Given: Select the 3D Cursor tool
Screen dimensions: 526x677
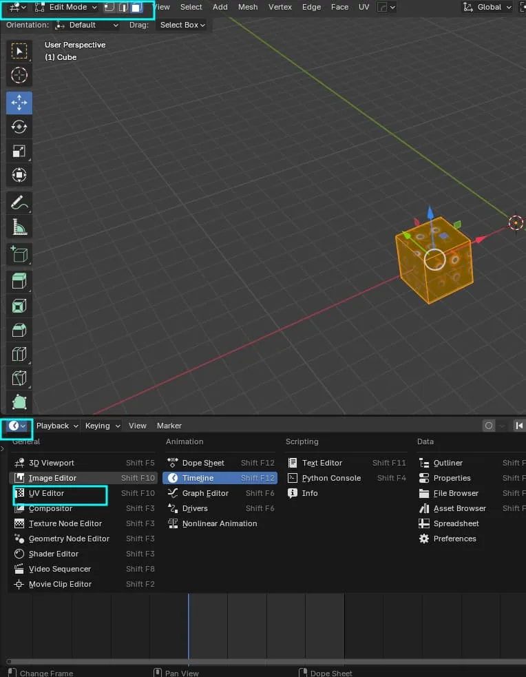Looking at the screenshot, I should click(19, 75).
